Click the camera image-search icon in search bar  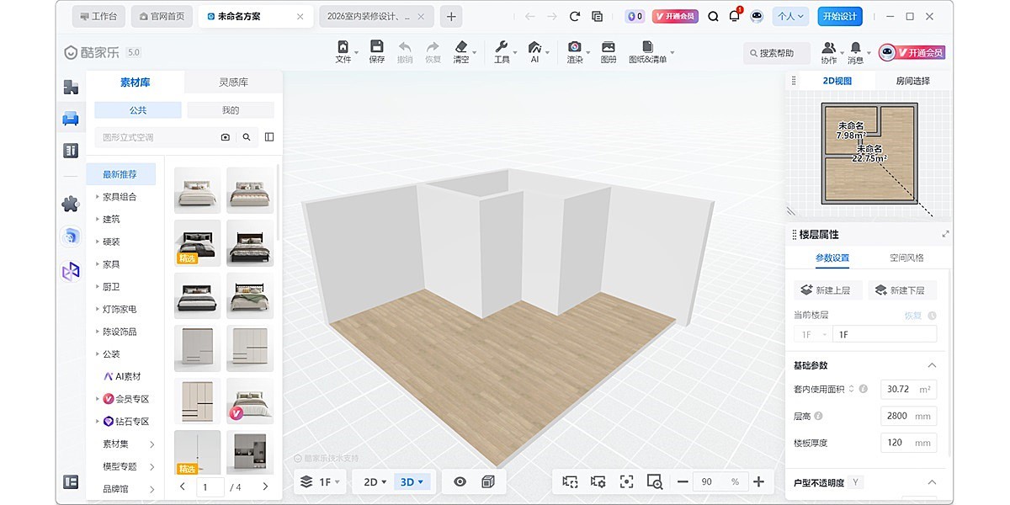point(225,136)
